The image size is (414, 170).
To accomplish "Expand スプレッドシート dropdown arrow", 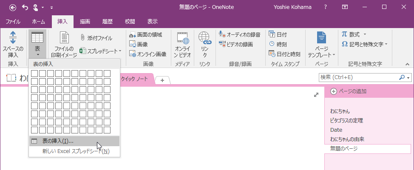I will pyautogui.click(x=120, y=51).
